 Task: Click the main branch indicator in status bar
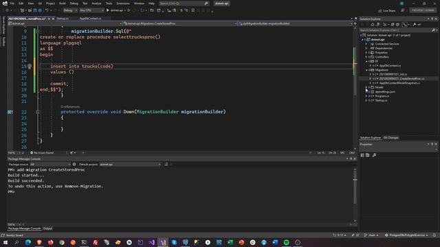371,235
